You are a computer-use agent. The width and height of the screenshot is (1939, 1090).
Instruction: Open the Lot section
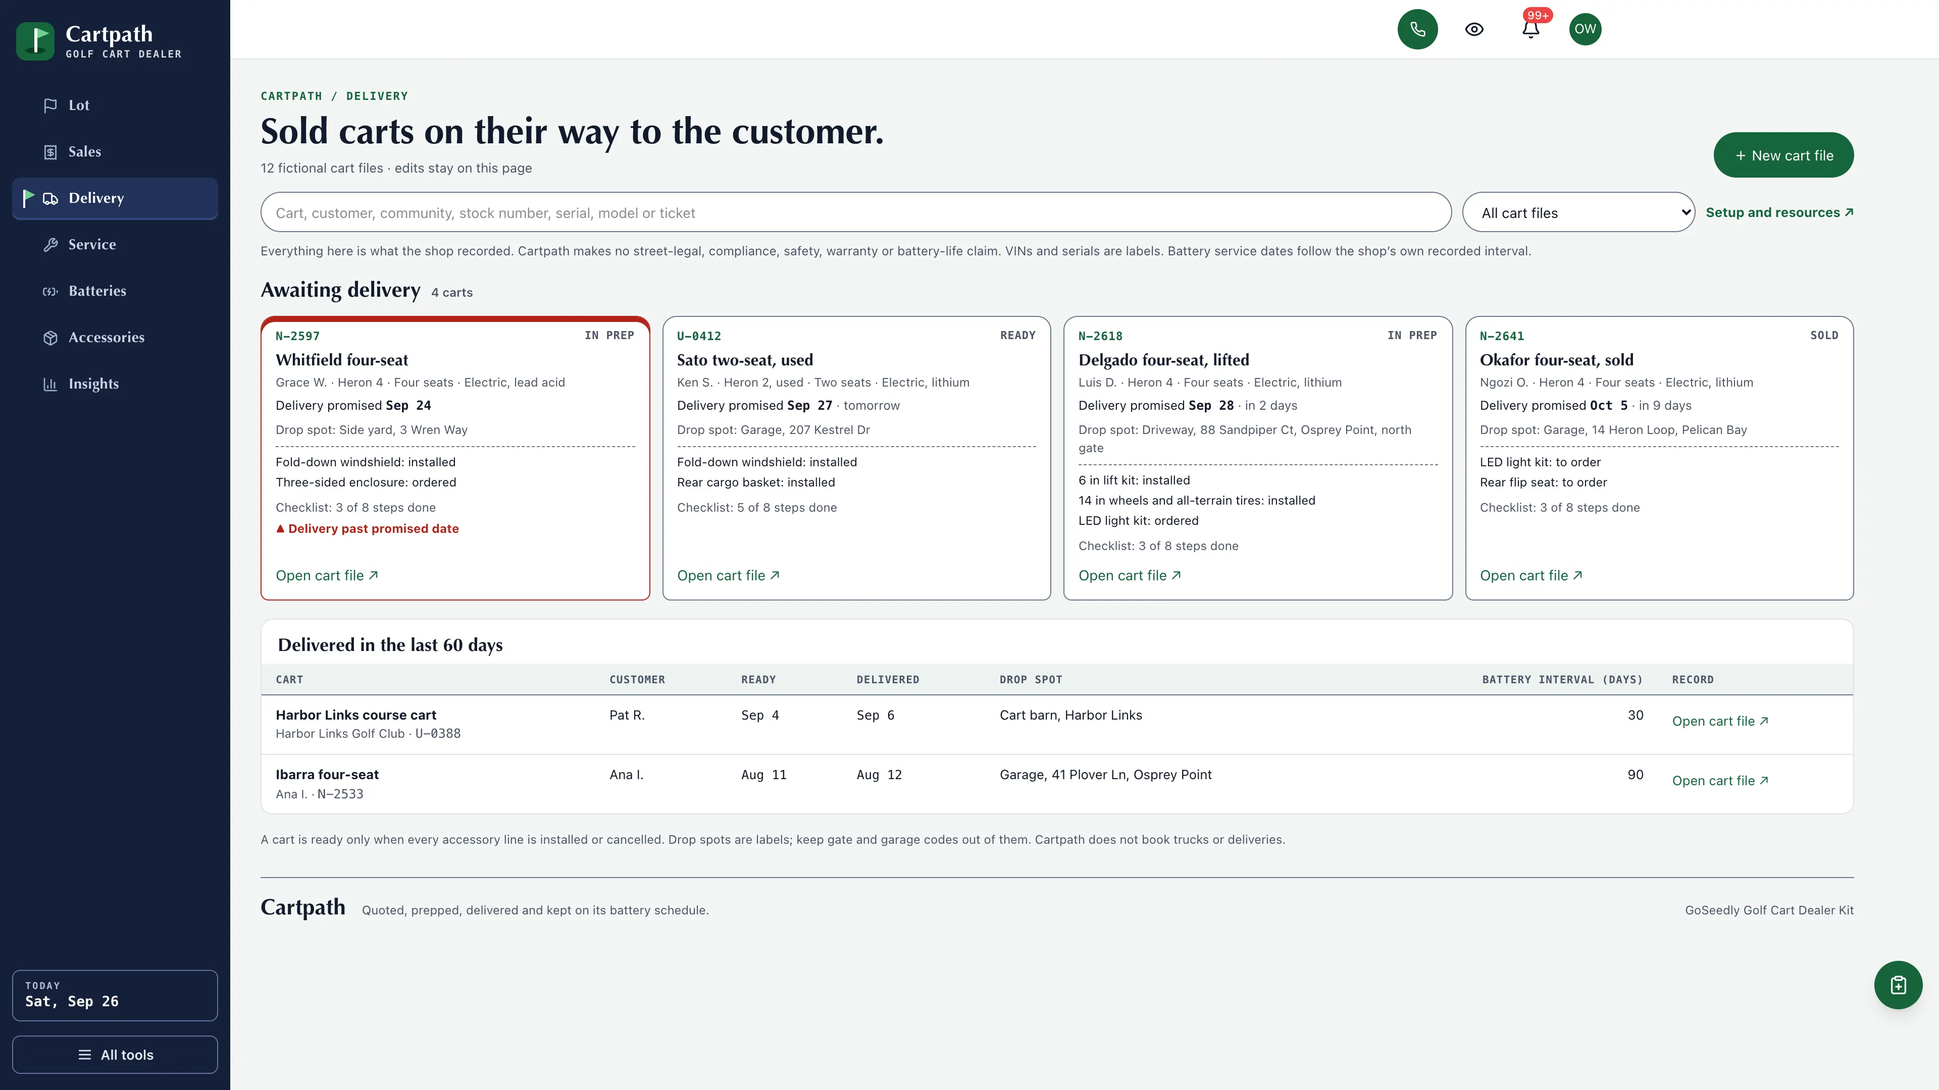click(115, 105)
